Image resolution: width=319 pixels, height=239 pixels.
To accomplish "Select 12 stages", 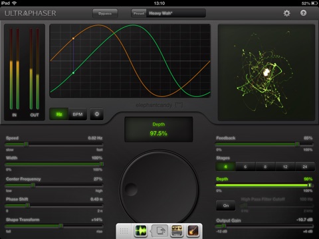I will click(285, 167).
